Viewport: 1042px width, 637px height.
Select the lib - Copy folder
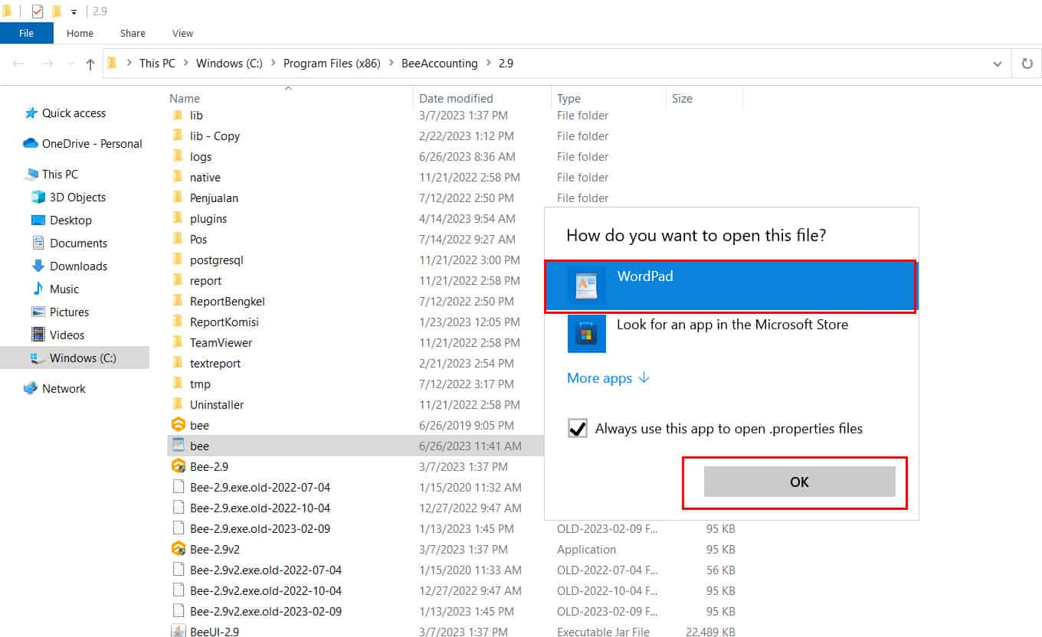click(x=215, y=136)
